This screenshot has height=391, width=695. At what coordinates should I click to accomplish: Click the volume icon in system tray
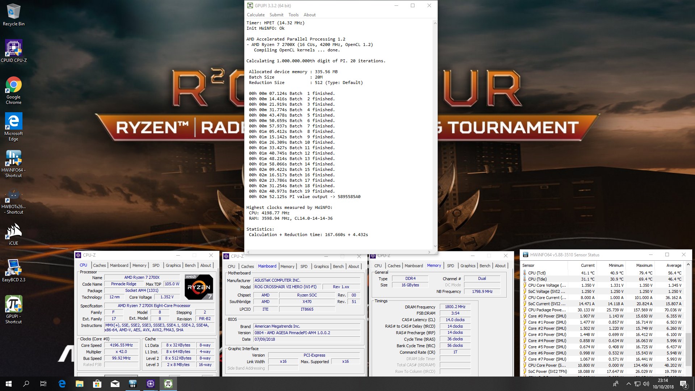click(x=646, y=384)
